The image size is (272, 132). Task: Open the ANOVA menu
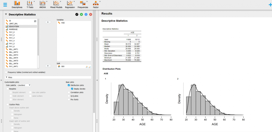coord(42,4)
